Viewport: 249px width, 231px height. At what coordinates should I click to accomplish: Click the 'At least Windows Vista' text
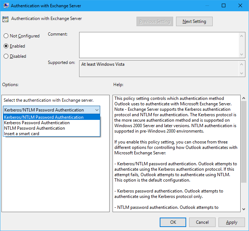pyautogui.click(x=103, y=64)
